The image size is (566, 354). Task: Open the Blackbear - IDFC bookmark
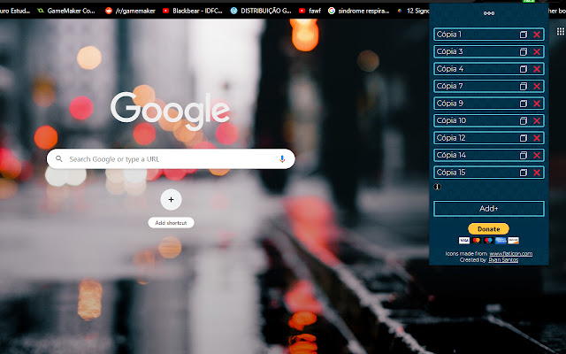(193, 11)
